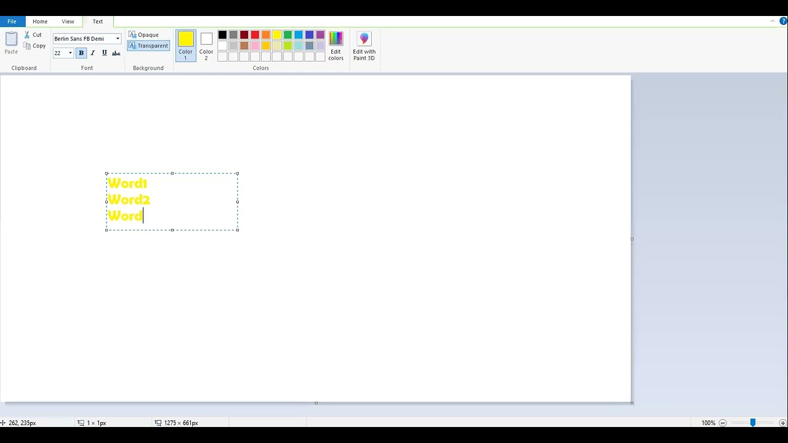Click zoom in plus button
This screenshot has width=788, height=443.
[x=782, y=423]
